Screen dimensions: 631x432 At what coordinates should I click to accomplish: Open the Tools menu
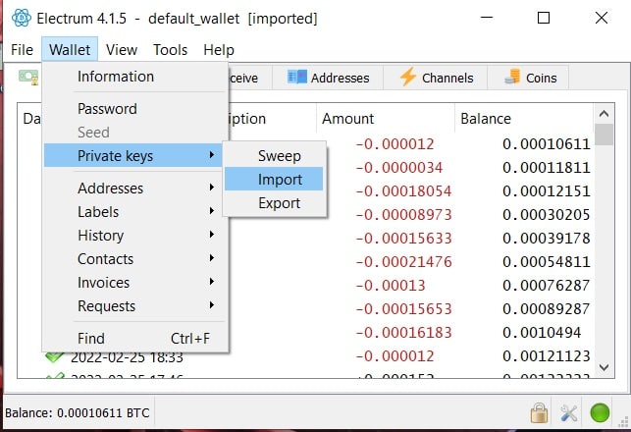[170, 50]
